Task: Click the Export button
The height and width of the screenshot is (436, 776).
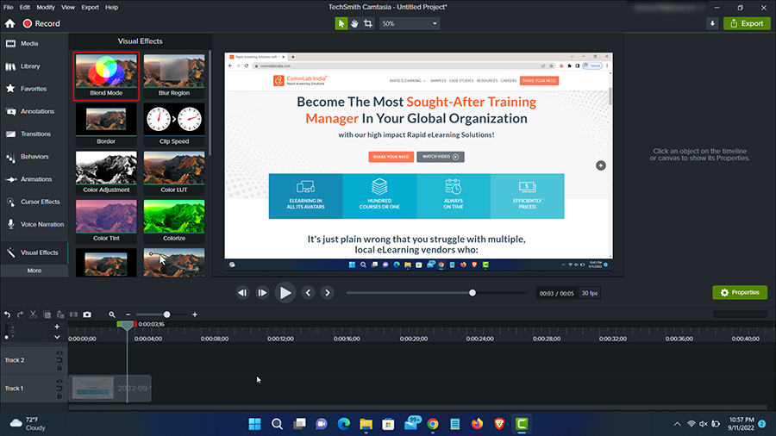Action: (747, 23)
